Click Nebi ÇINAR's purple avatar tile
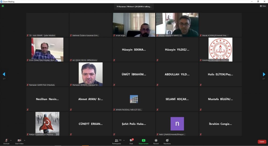 [x=177, y=124]
